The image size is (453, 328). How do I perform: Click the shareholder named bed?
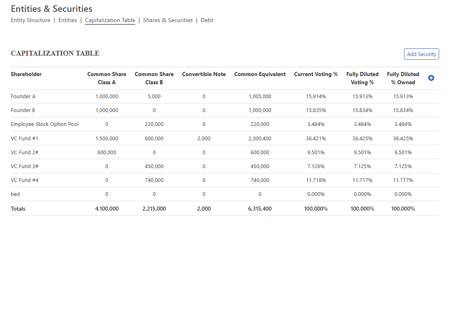pos(15,194)
